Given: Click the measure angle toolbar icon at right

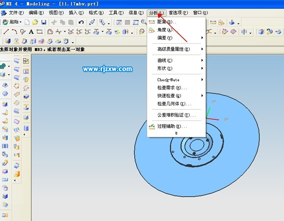Looking at the screenshot, I should [222, 22].
